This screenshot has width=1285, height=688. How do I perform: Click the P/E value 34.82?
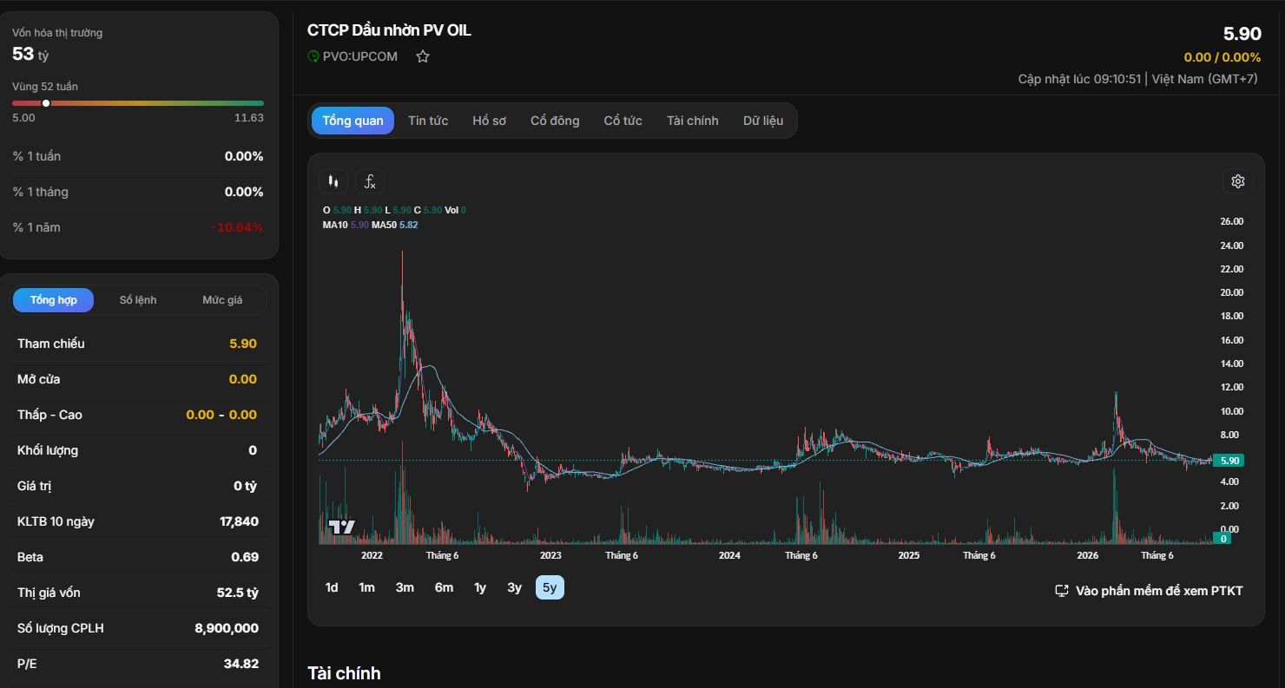241,664
